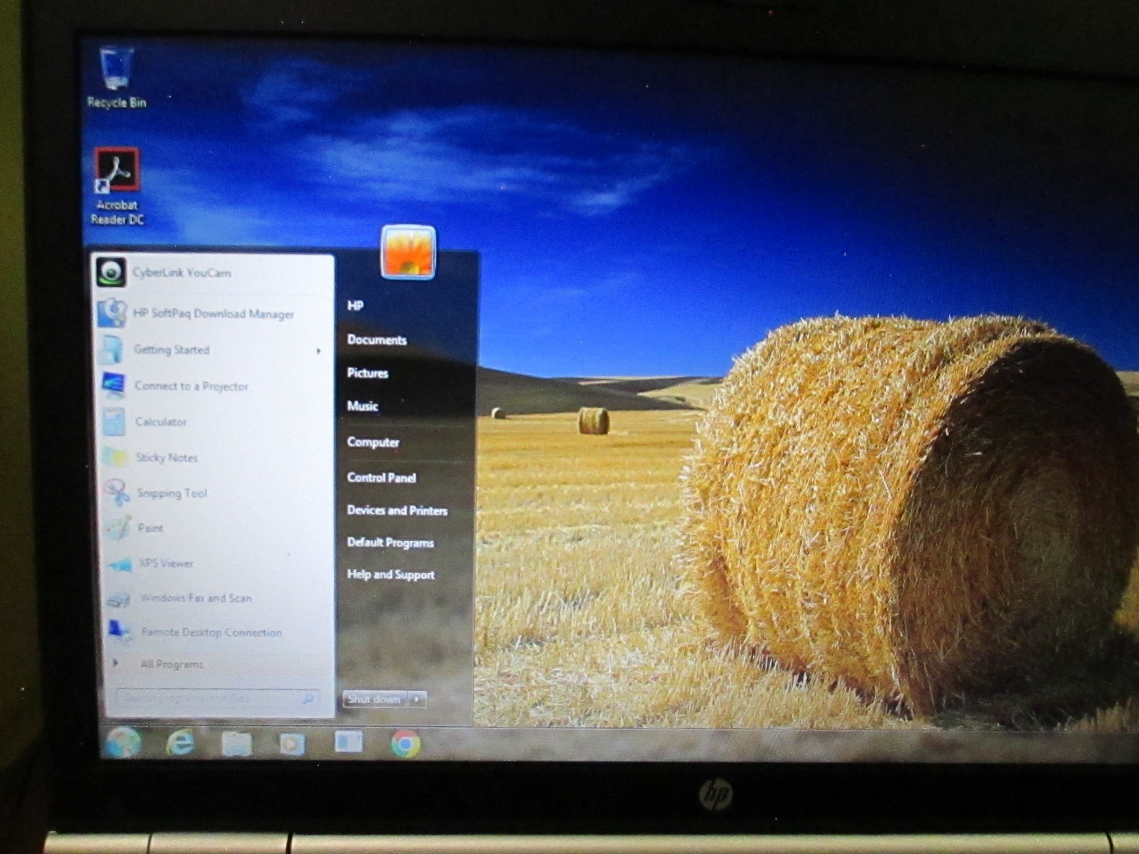Click the Shut down button
This screenshot has width=1139, height=854.
375,700
